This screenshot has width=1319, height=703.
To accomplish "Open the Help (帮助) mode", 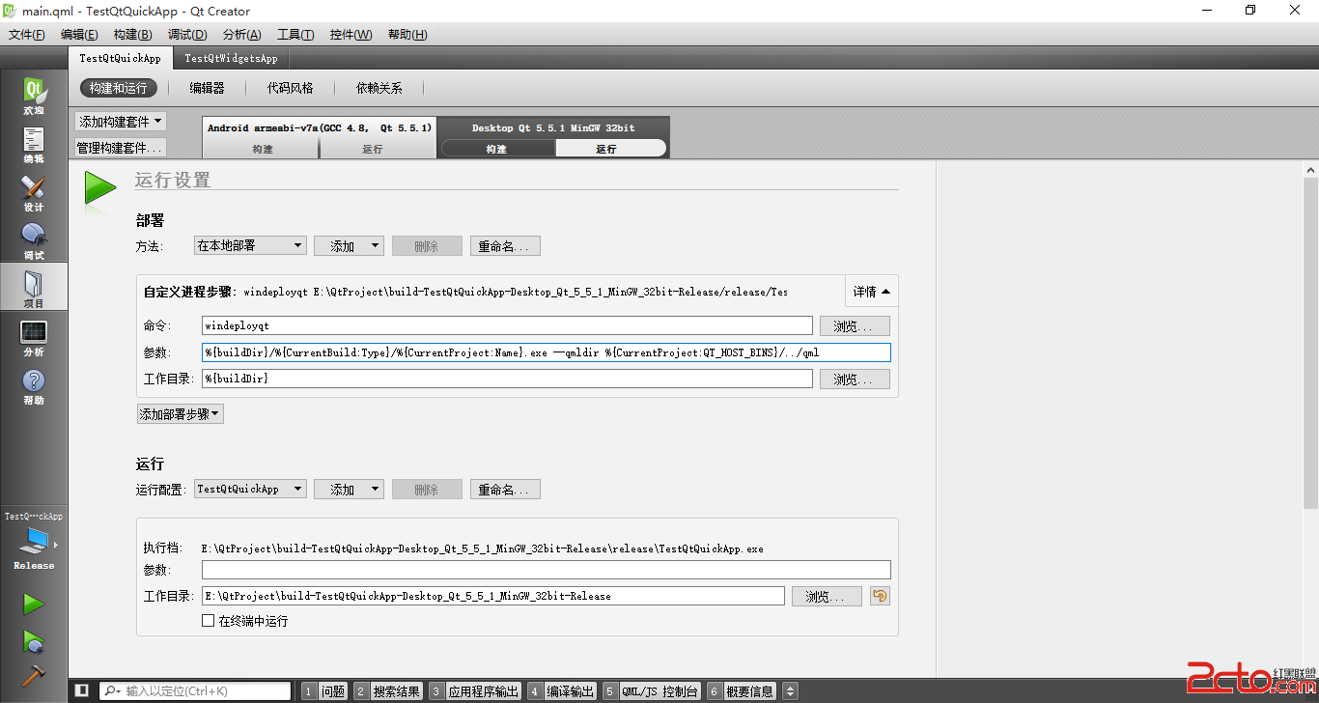I will tap(34, 386).
